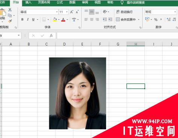Click accounting number format icon
The image size is (178, 138).
(x=147, y=20)
